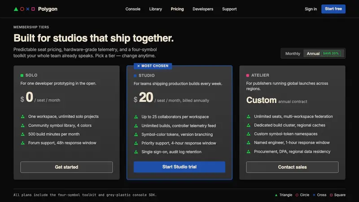The height and width of the screenshot is (202, 359).
Task: Click 'MEMBERSHIP TIERS' label
Action: click(31, 27)
